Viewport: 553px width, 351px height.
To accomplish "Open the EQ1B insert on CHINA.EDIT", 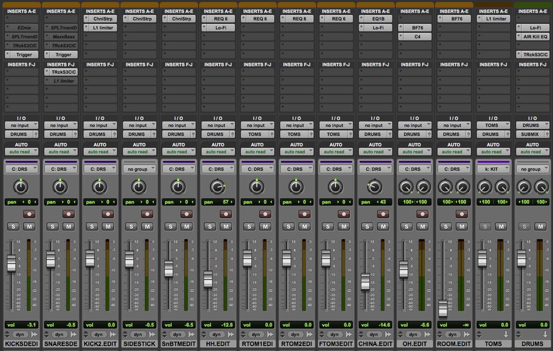I will 376,19.
